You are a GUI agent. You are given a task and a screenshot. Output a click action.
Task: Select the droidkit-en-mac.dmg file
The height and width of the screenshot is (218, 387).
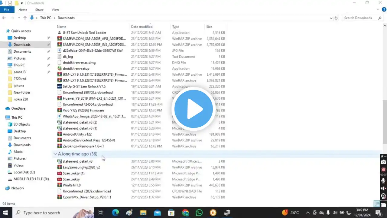click(x=79, y=63)
